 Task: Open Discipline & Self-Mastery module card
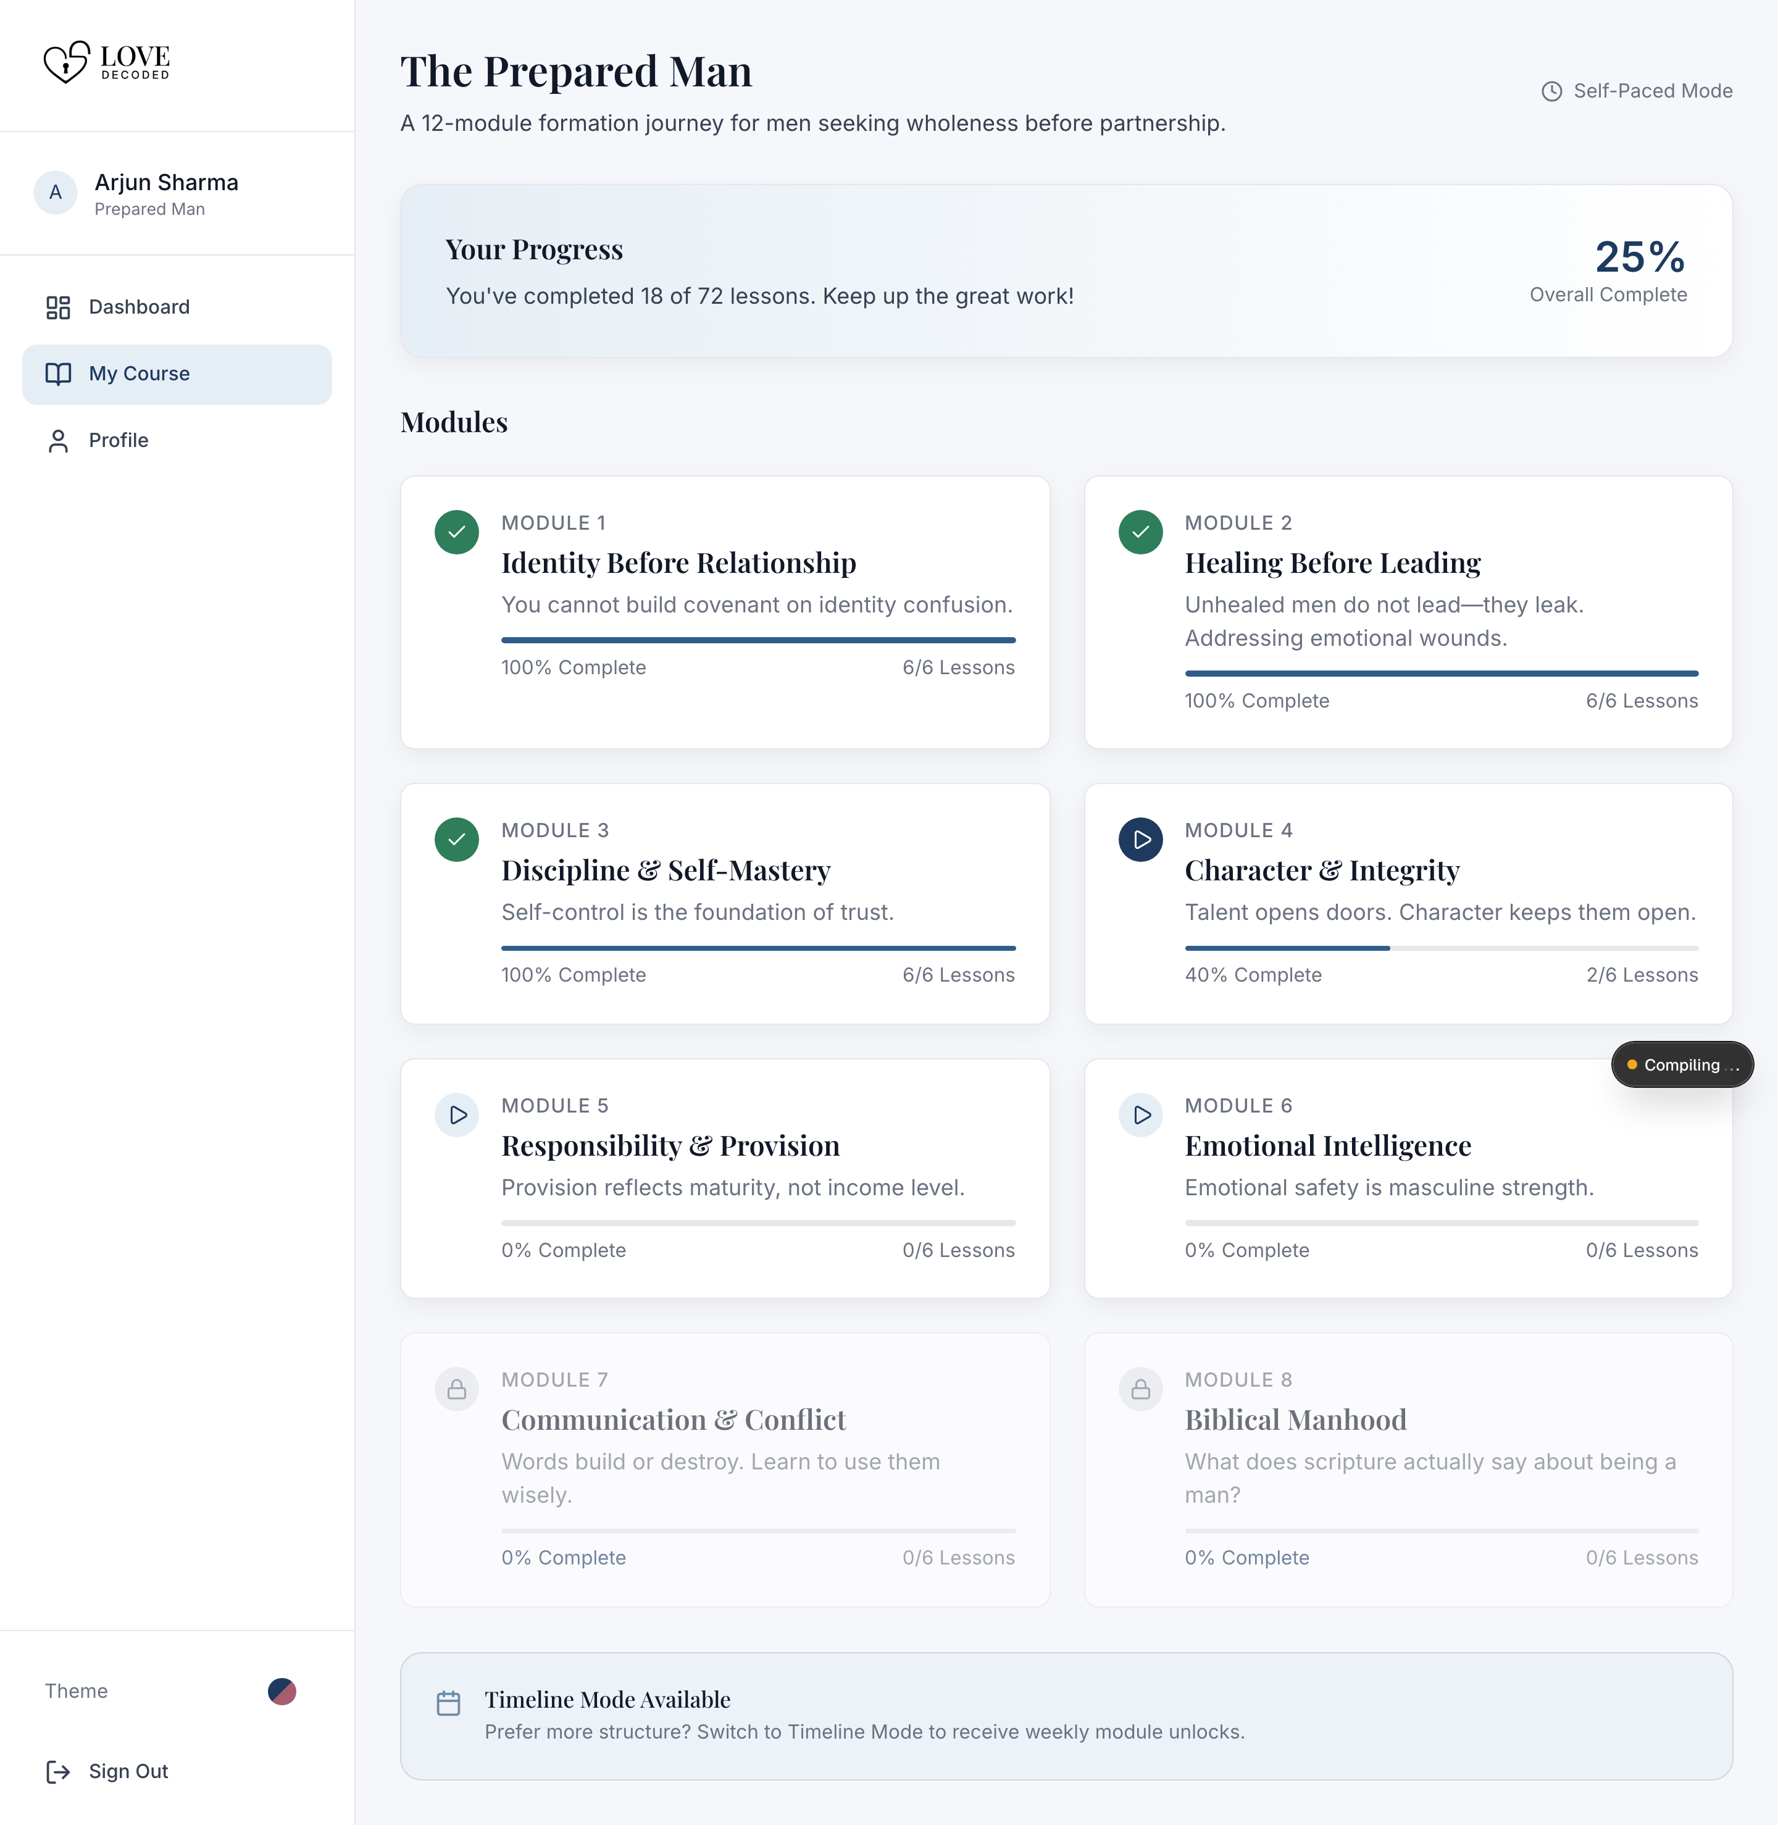[x=725, y=903]
